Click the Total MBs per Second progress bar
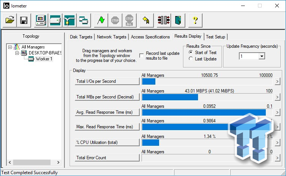286x176 pixels. [x=207, y=97]
